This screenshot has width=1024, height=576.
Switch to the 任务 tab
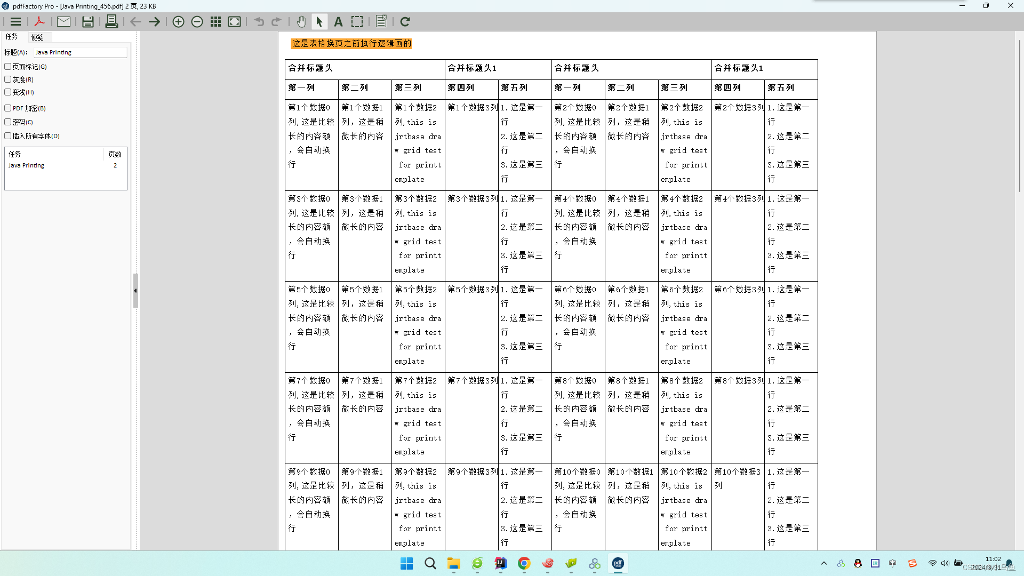click(12, 37)
